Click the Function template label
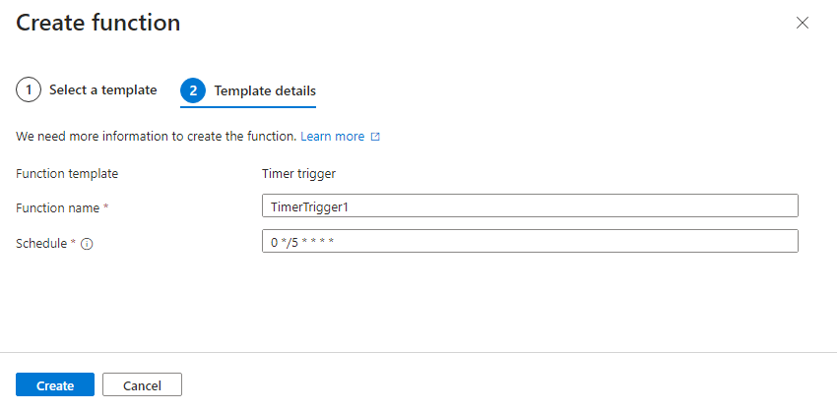Screen dimensions: 837x410 click(x=67, y=174)
